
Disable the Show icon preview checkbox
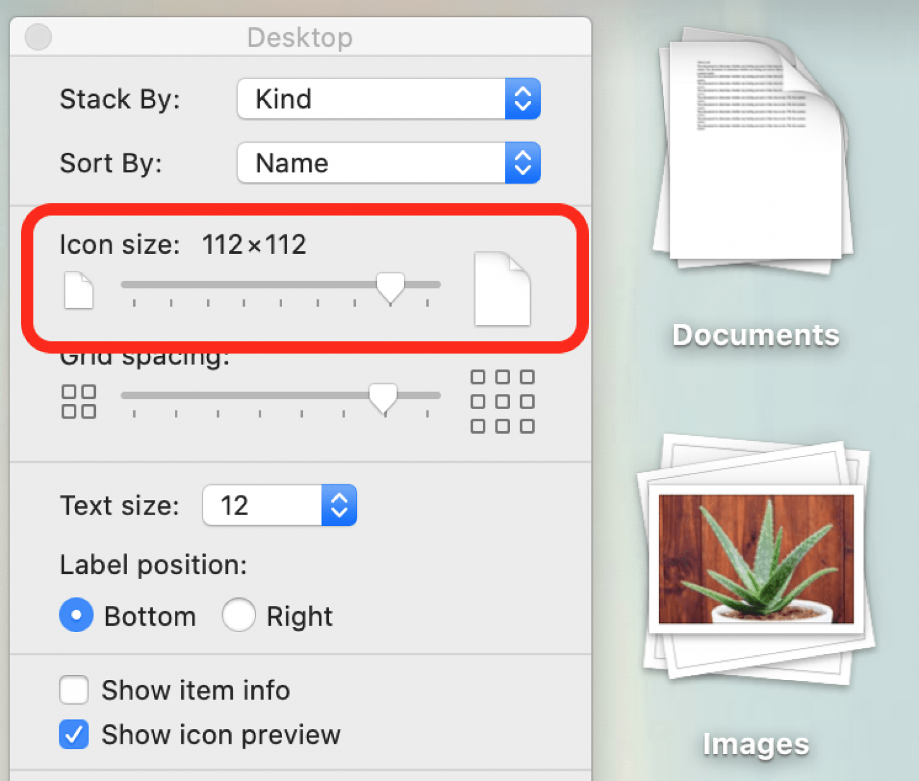73,734
